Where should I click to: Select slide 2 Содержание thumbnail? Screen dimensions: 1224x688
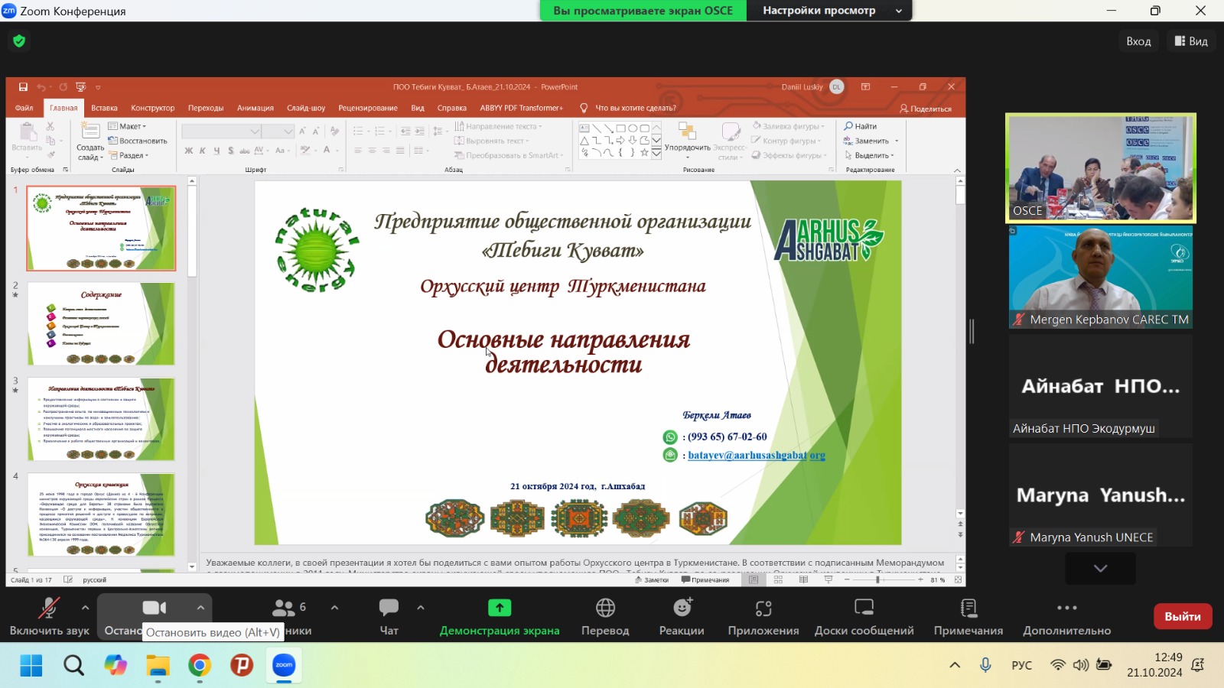(x=101, y=323)
